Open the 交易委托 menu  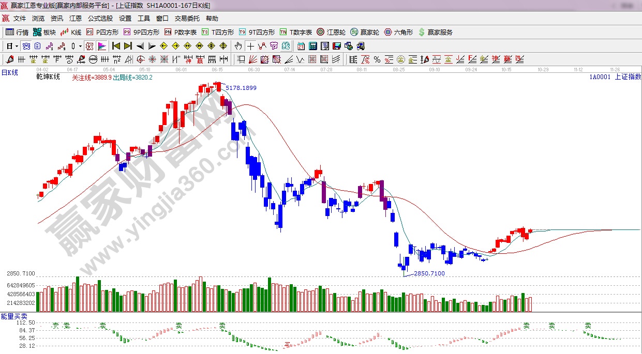coord(187,18)
